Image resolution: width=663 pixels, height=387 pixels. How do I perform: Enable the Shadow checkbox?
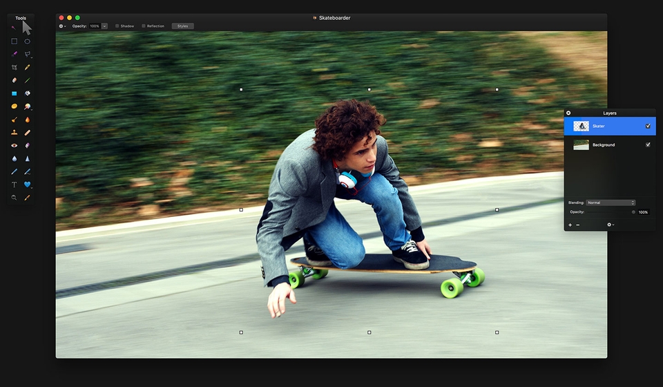(x=117, y=26)
